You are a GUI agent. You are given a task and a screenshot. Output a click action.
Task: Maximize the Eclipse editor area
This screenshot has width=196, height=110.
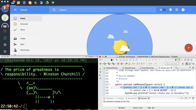point(193,68)
